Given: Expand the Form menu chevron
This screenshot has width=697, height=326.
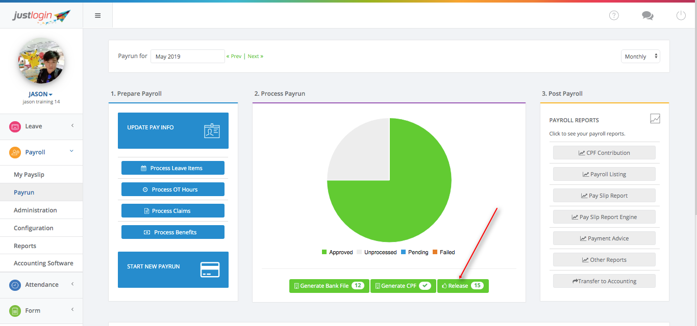Looking at the screenshot, I should (x=72, y=310).
